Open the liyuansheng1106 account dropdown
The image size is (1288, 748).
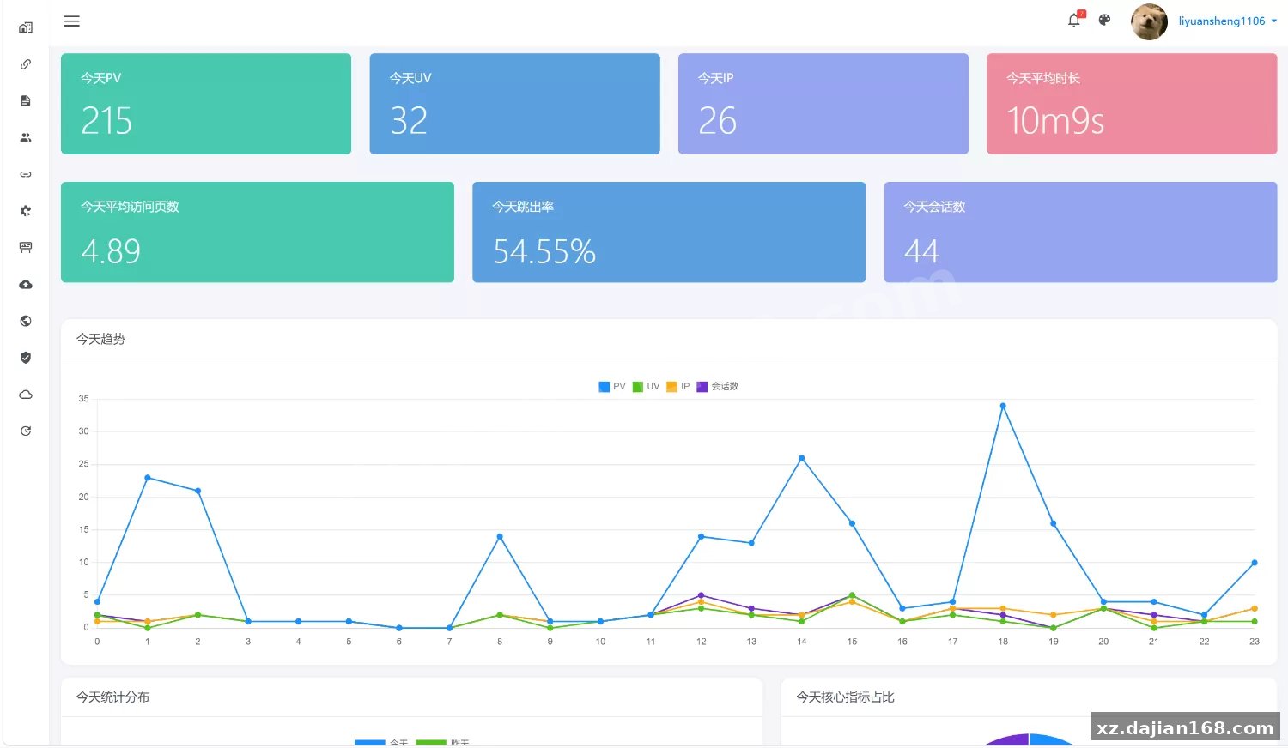point(1228,21)
